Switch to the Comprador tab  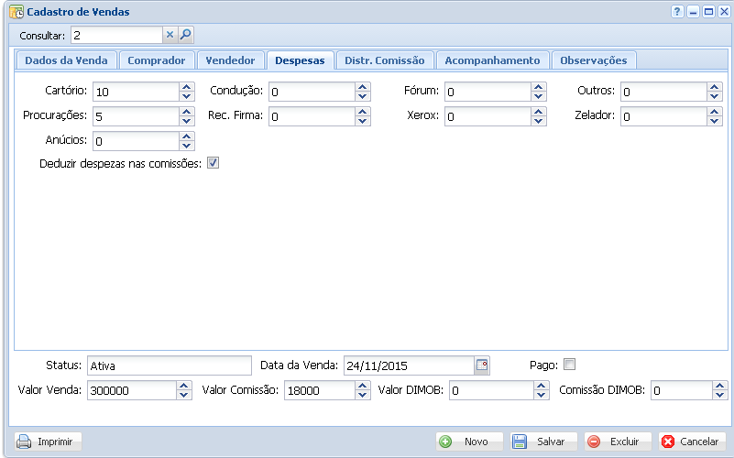[156, 60]
